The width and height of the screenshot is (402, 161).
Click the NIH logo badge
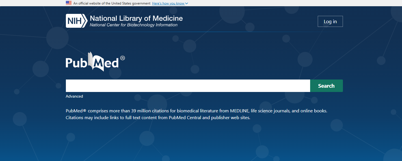[x=76, y=21]
